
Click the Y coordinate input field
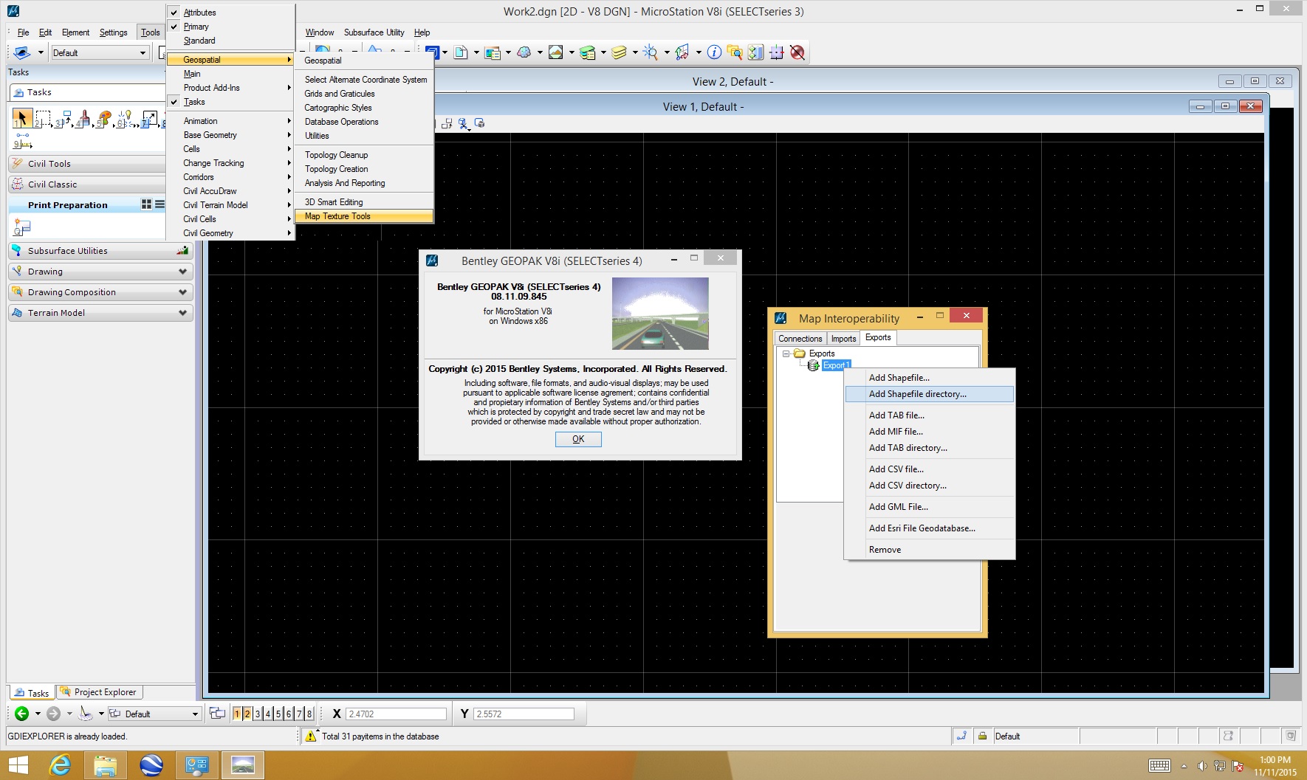pyautogui.click(x=524, y=714)
